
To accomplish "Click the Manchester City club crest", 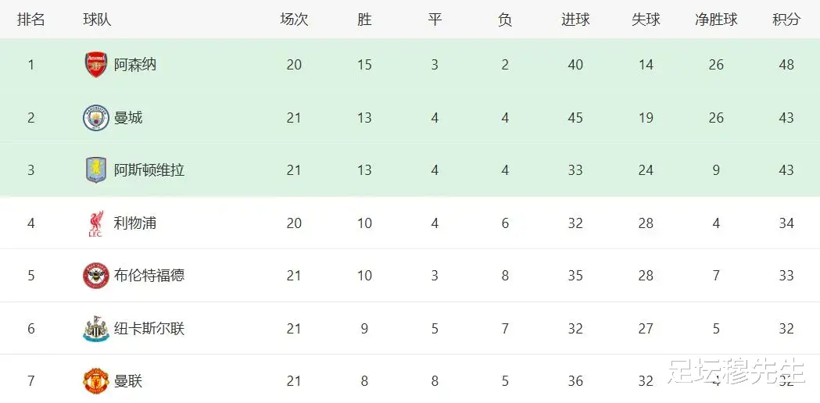I will 95,118.
